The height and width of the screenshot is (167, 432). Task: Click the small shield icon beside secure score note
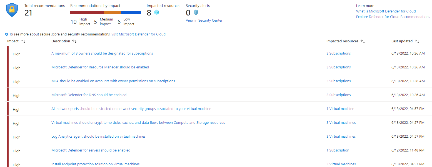(x=7, y=34)
